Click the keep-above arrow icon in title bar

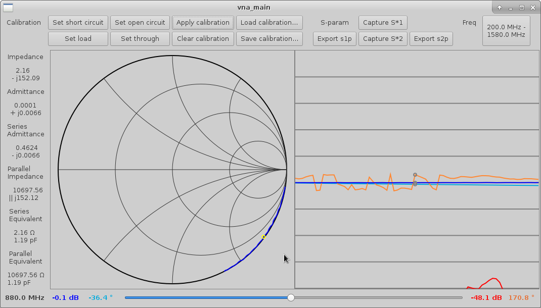(499, 8)
